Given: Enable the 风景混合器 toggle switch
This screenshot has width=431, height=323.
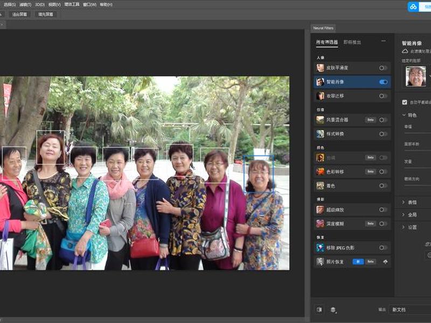Looking at the screenshot, I should coord(383,120).
